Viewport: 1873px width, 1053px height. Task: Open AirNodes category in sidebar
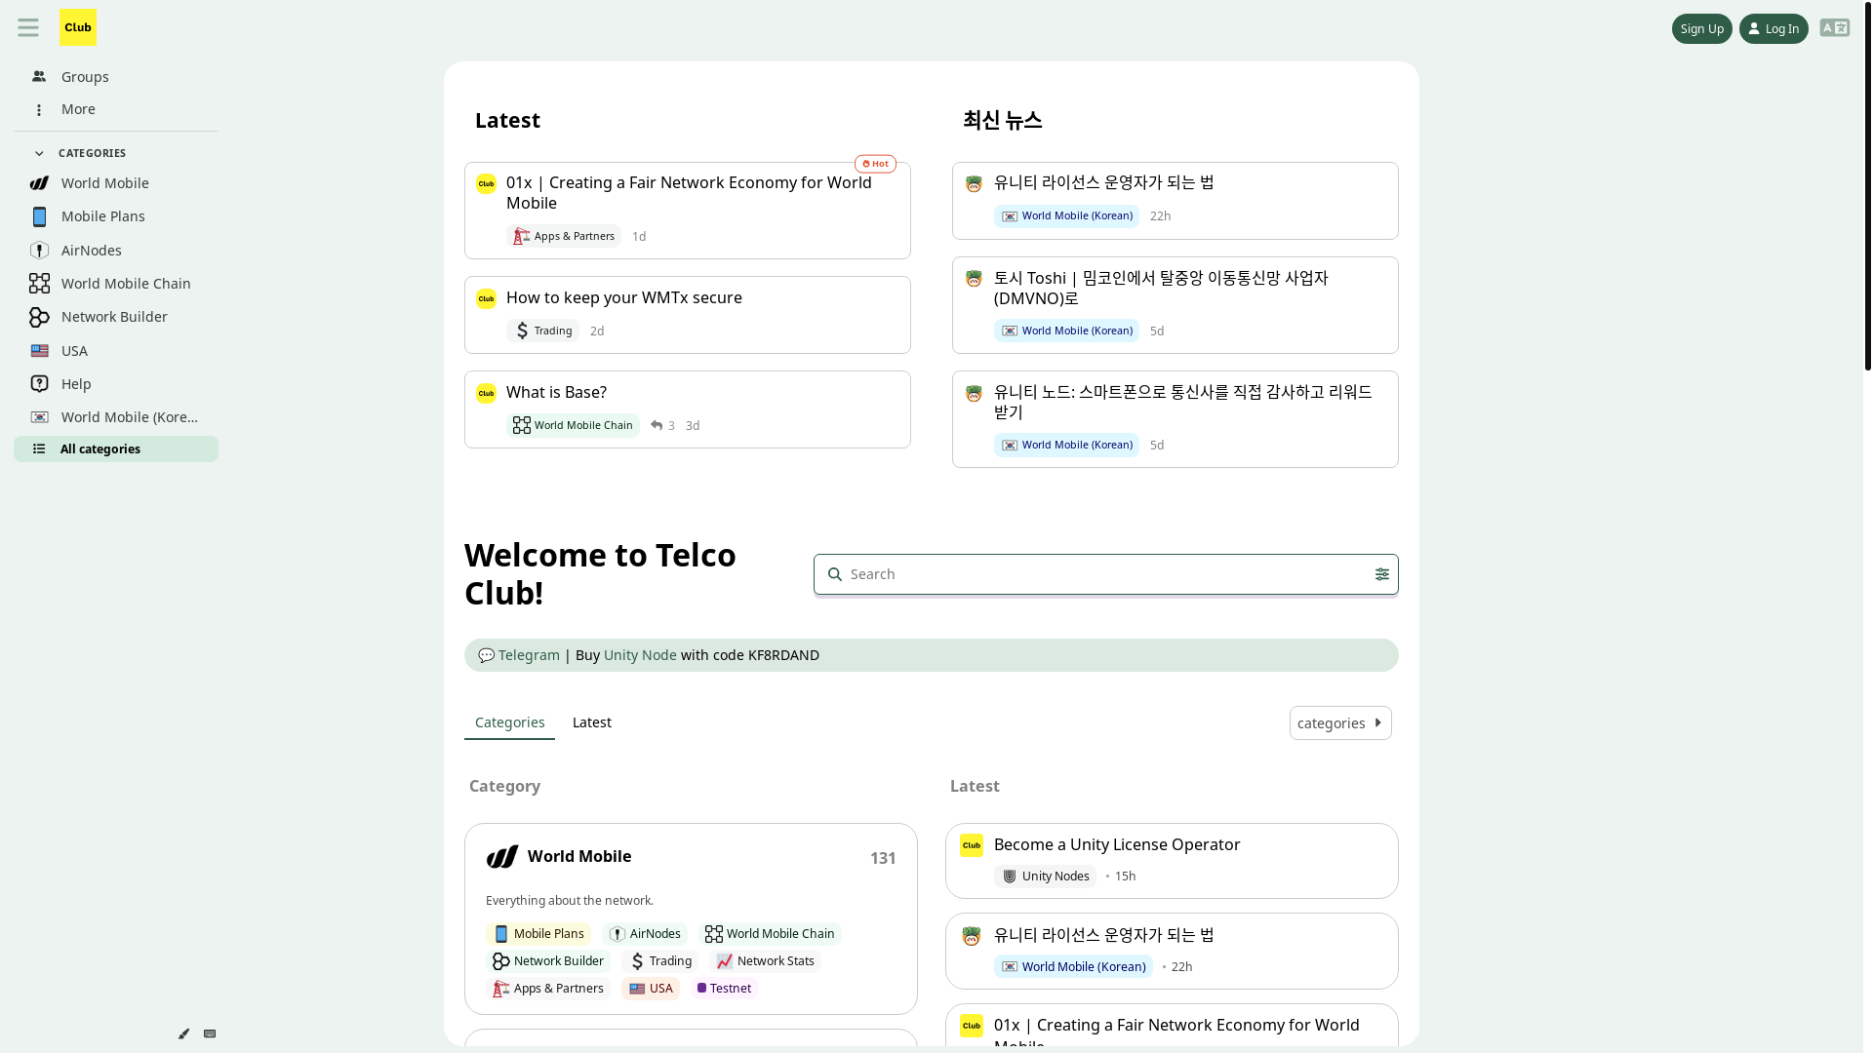[x=116, y=251]
